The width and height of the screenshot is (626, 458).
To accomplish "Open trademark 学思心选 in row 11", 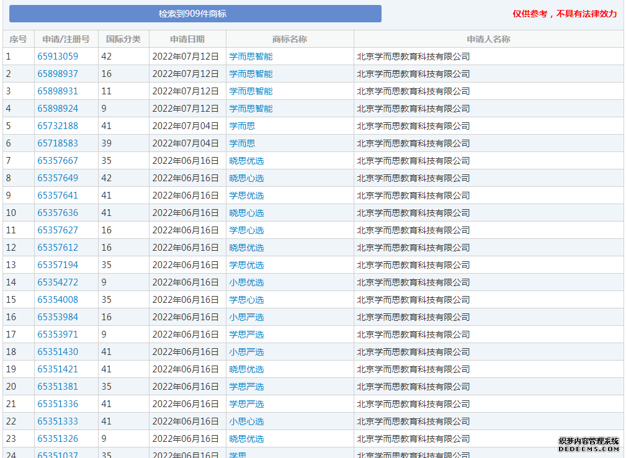I will tap(246, 230).
